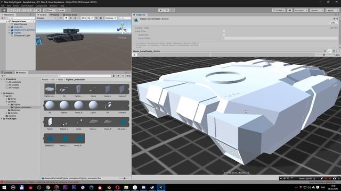This screenshot has height=191, width=341.
Task: Switch to the Console tab
Action: point(7,73)
